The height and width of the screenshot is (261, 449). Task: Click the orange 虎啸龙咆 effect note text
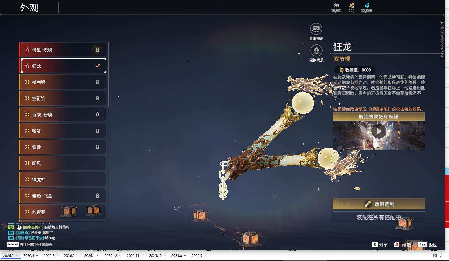[379, 109]
